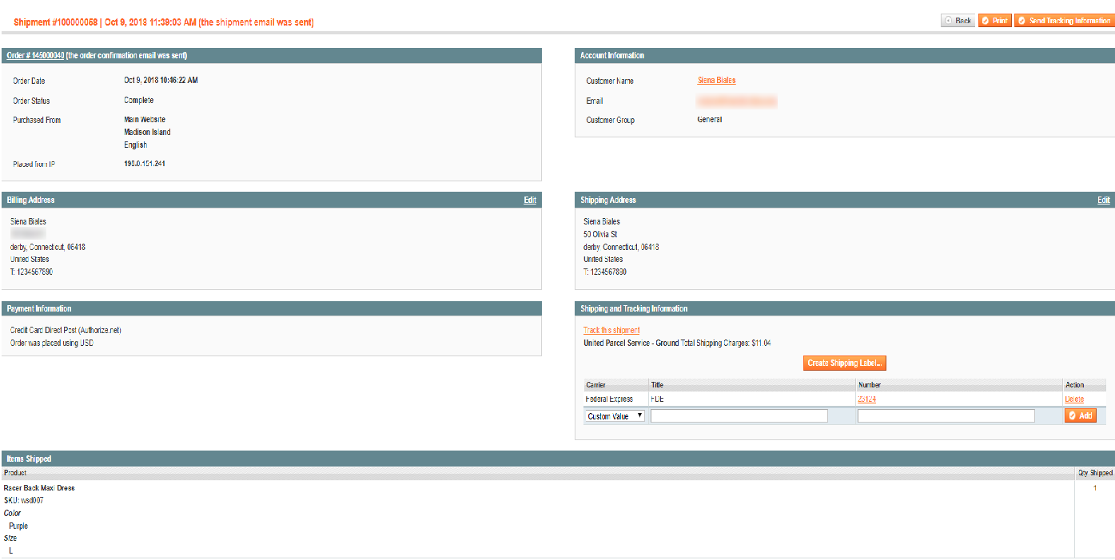This screenshot has width=1115, height=560.
Task: Click the Back button
Action: tap(958, 21)
